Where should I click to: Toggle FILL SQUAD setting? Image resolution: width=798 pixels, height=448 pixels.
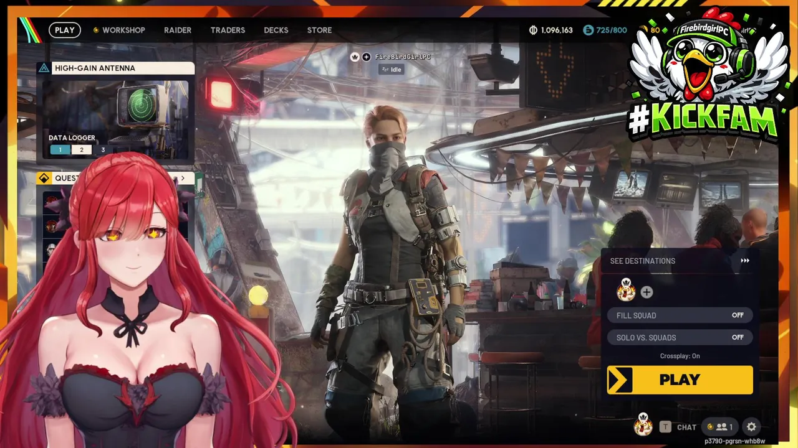[680, 315]
